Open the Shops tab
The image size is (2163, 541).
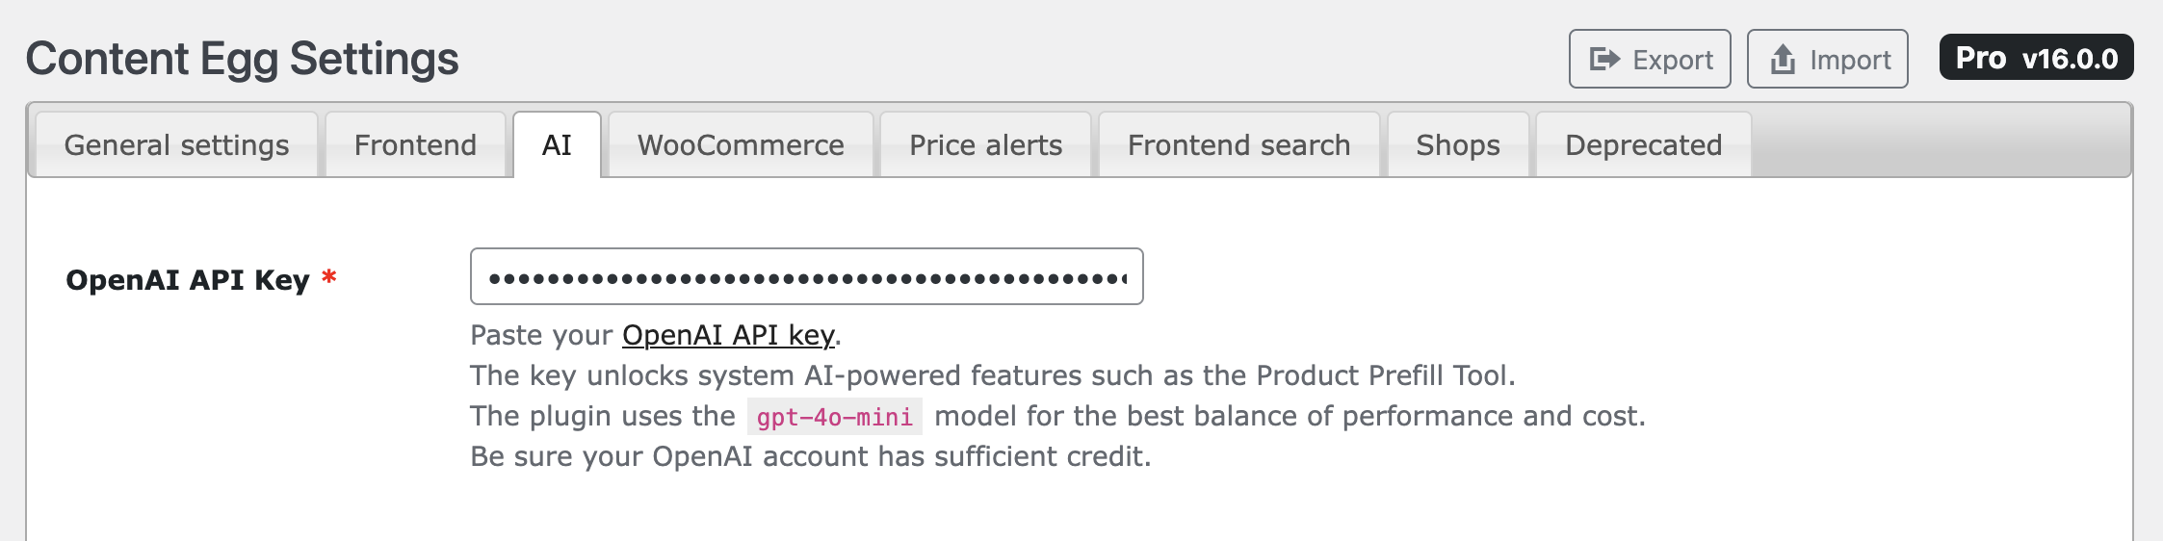pyautogui.click(x=1457, y=145)
